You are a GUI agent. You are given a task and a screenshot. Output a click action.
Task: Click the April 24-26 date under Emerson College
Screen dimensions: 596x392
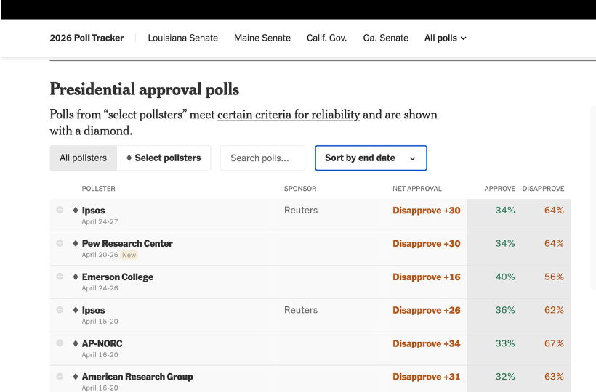pyautogui.click(x=100, y=288)
